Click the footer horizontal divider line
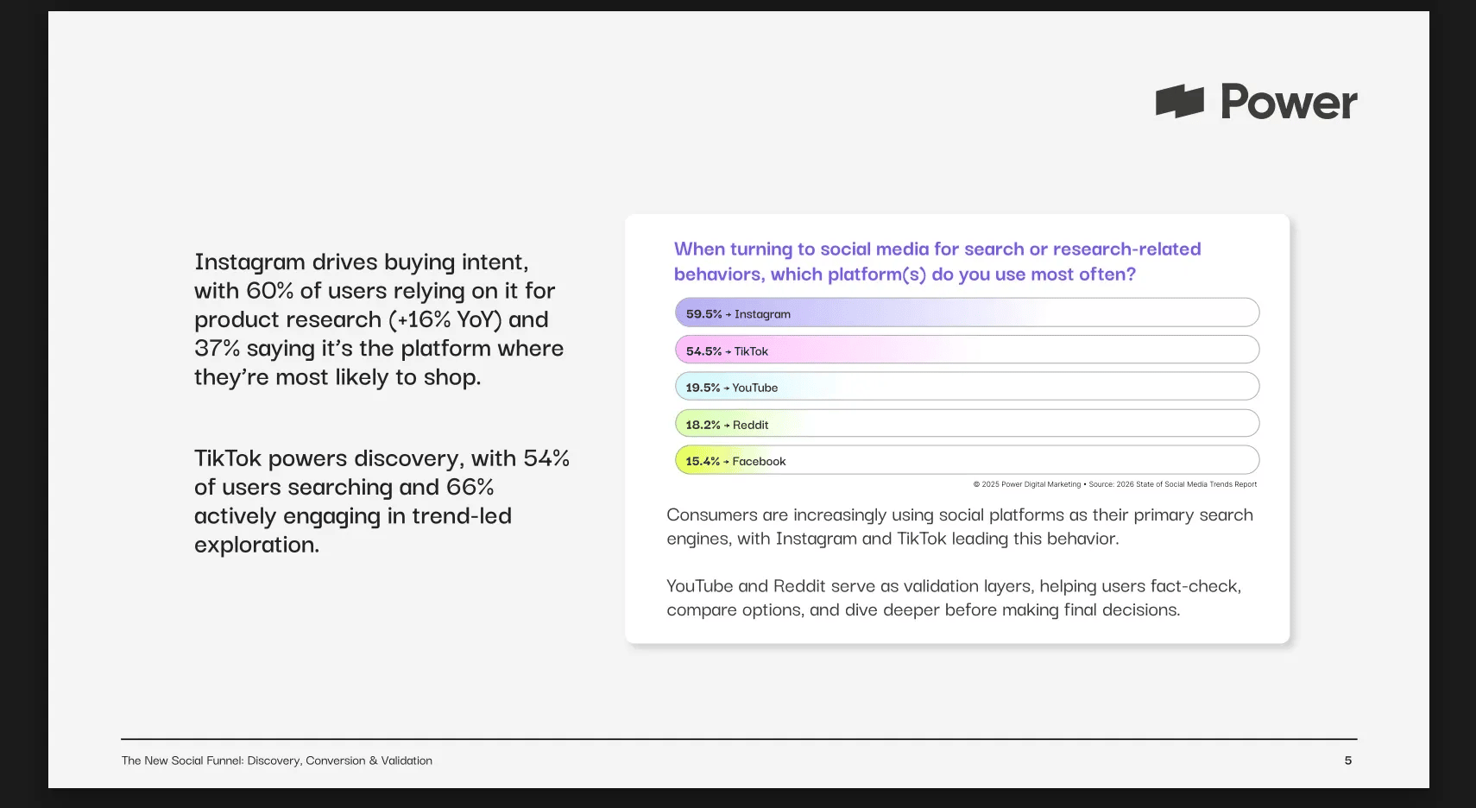Screen dimensions: 1476x808 (x=738, y=739)
